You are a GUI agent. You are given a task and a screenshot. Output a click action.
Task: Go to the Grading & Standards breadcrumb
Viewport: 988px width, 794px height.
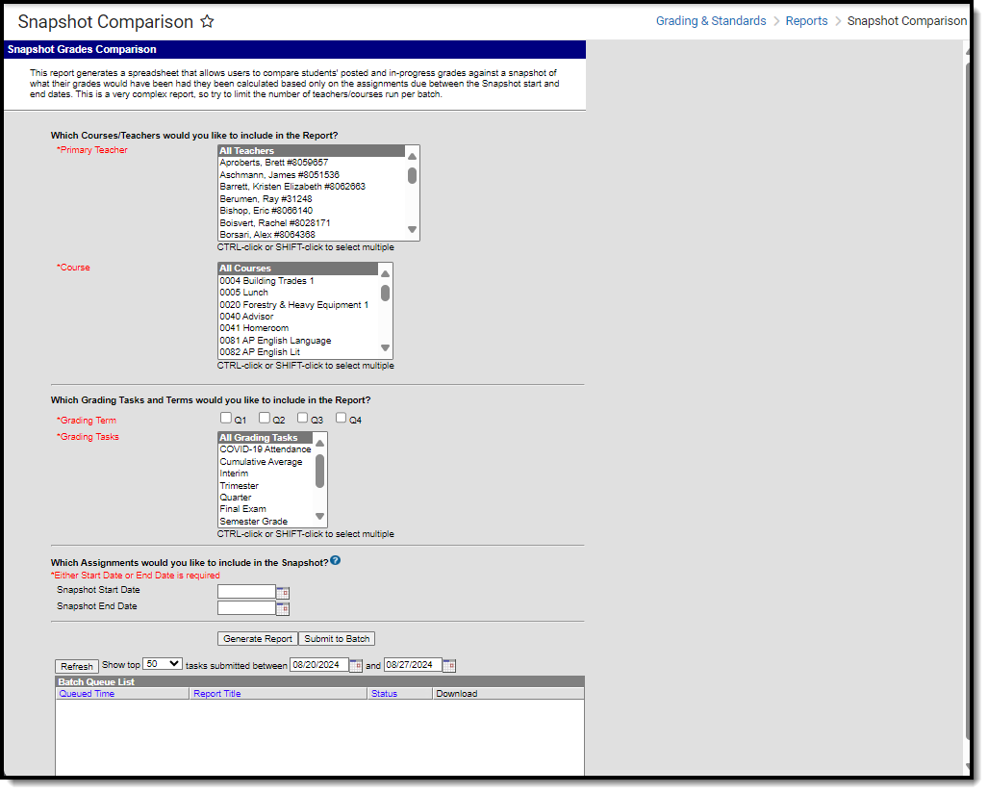coord(711,21)
